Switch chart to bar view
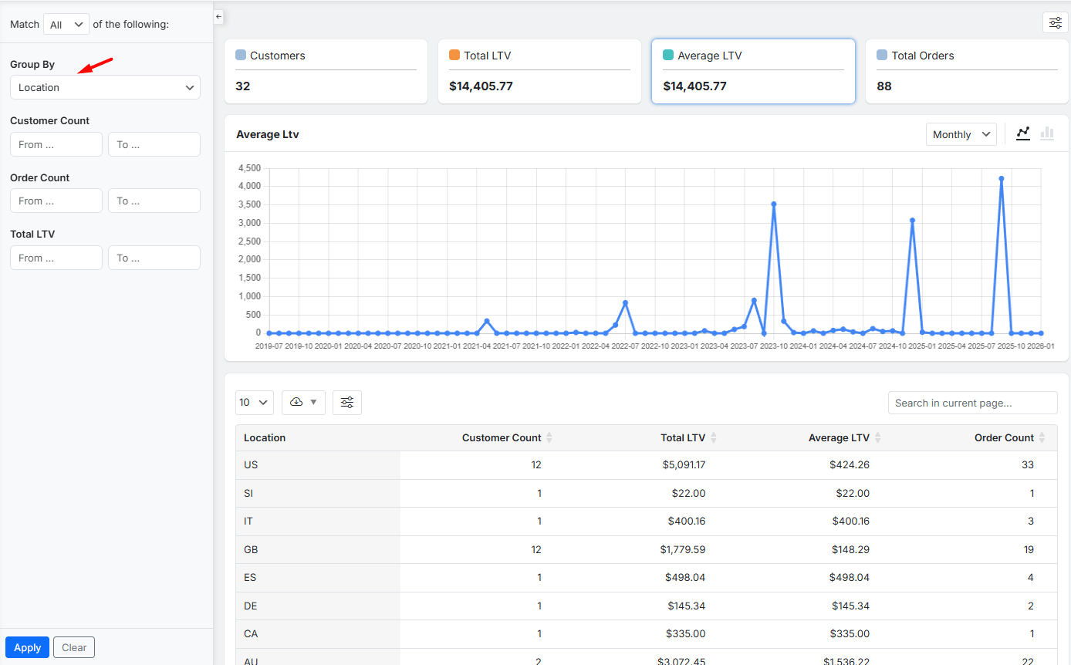Image resolution: width=1071 pixels, height=665 pixels. point(1047,133)
